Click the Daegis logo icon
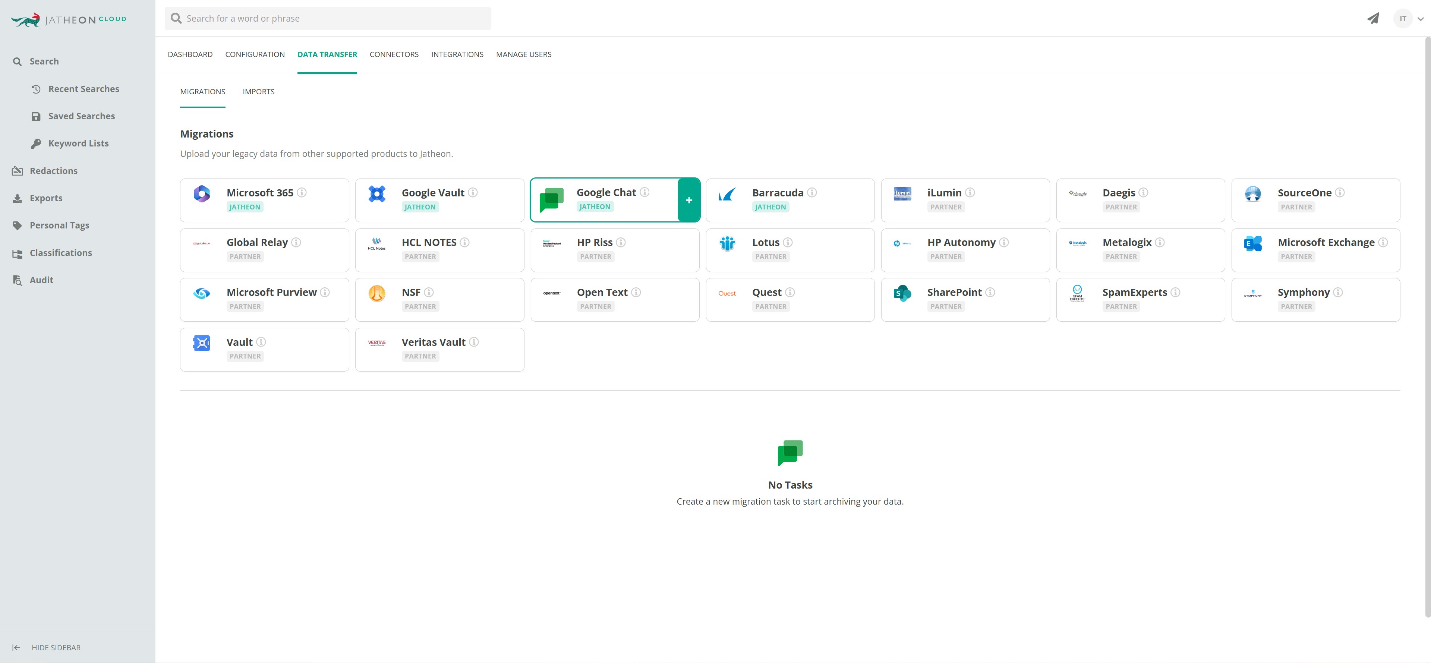Screen dimensions: 1431x663 pos(1078,194)
